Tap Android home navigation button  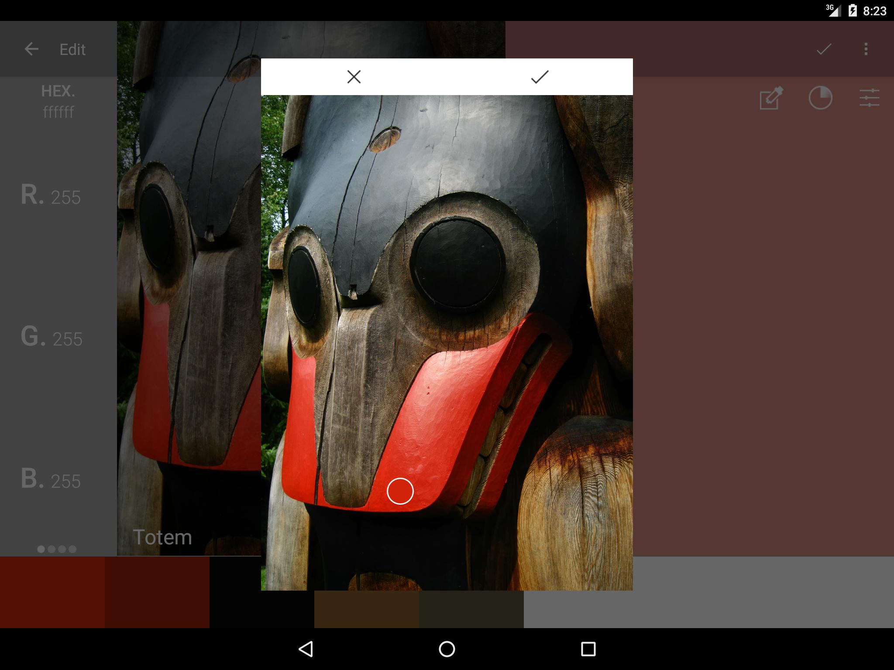click(x=447, y=649)
